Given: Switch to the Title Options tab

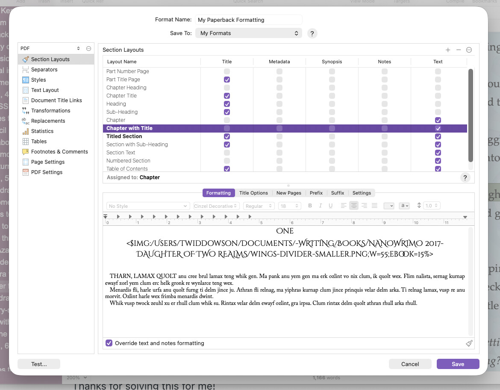Looking at the screenshot, I should (x=253, y=193).
